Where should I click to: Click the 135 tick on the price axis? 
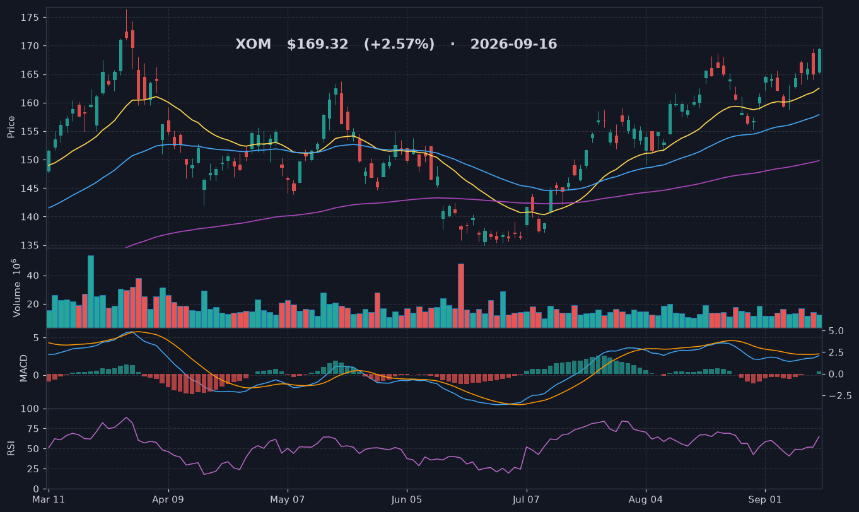[x=31, y=245]
